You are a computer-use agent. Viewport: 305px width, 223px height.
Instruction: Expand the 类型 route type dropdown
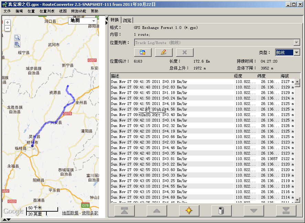297,52
